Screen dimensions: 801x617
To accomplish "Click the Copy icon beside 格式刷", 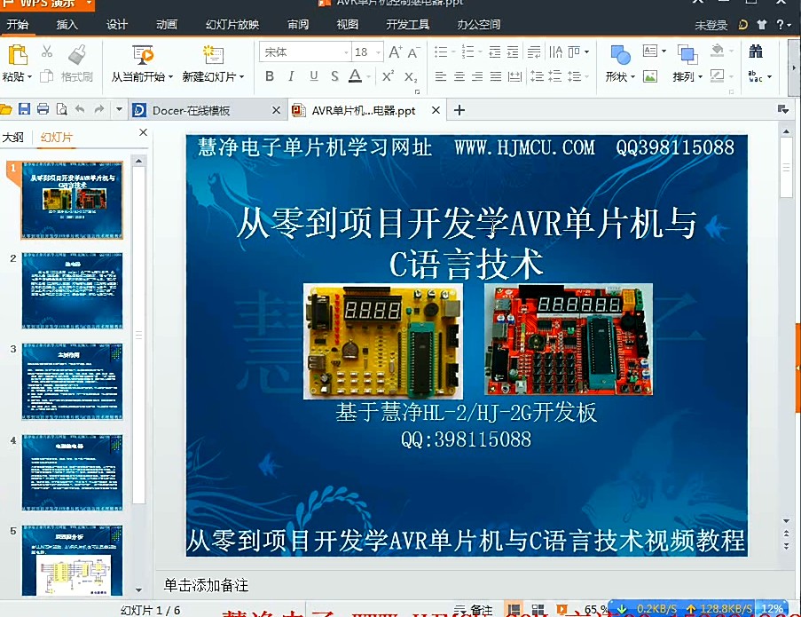I will click(46, 76).
